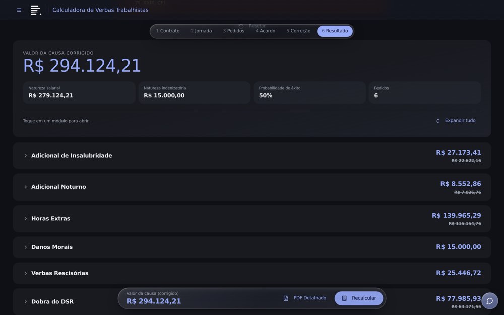Click 'Toque em um módulo para abrir.' hint

[56, 121]
